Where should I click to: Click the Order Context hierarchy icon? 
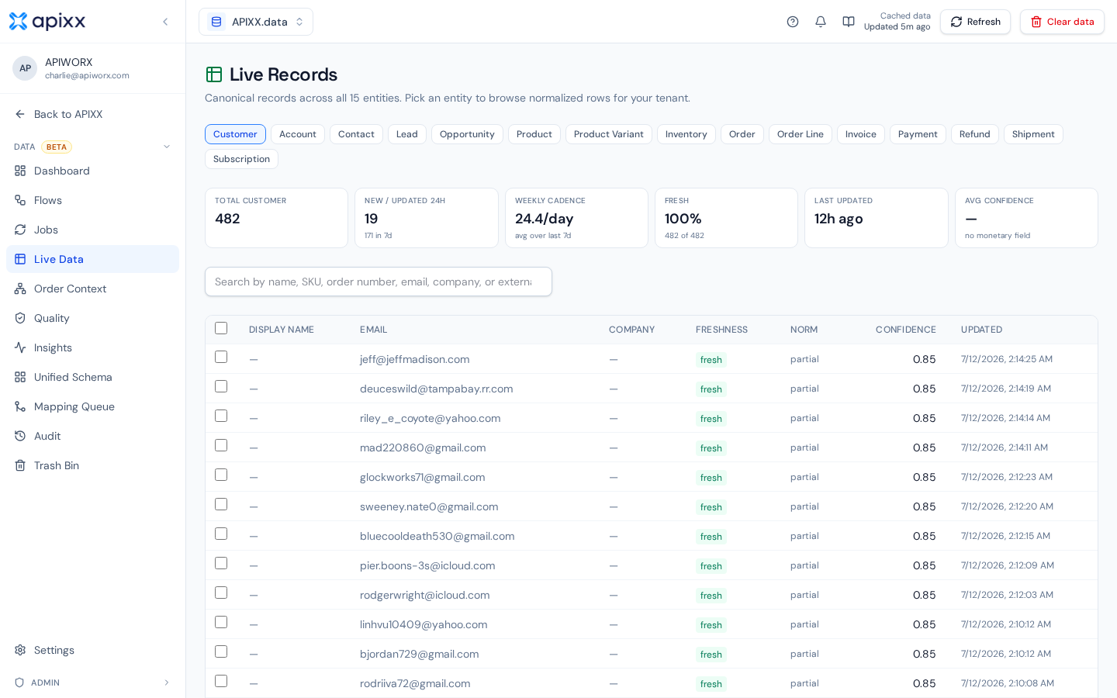click(20, 289)
